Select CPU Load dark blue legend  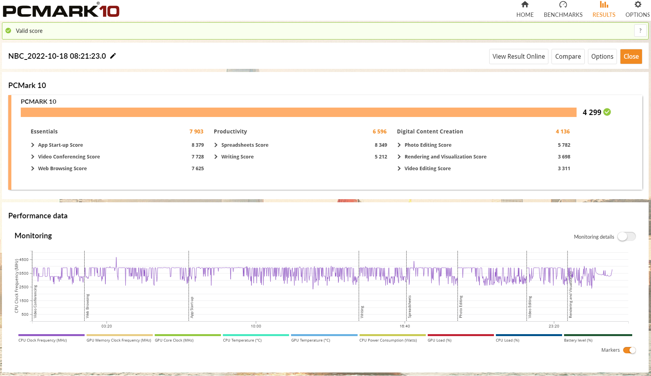click(x=529, y=338)
